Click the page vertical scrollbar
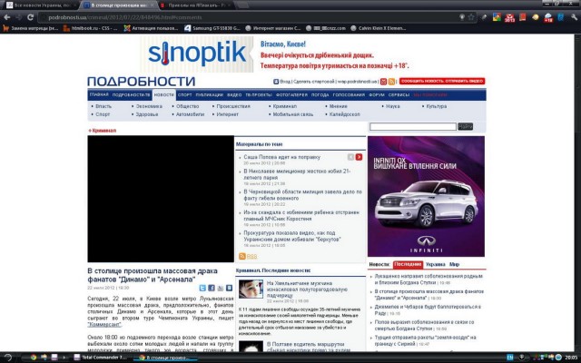This screenshot has height=363, width=581. tap(577, 192)
